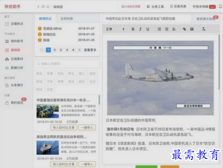
Task: Toggle underline formatting icon
Action: 148,29
